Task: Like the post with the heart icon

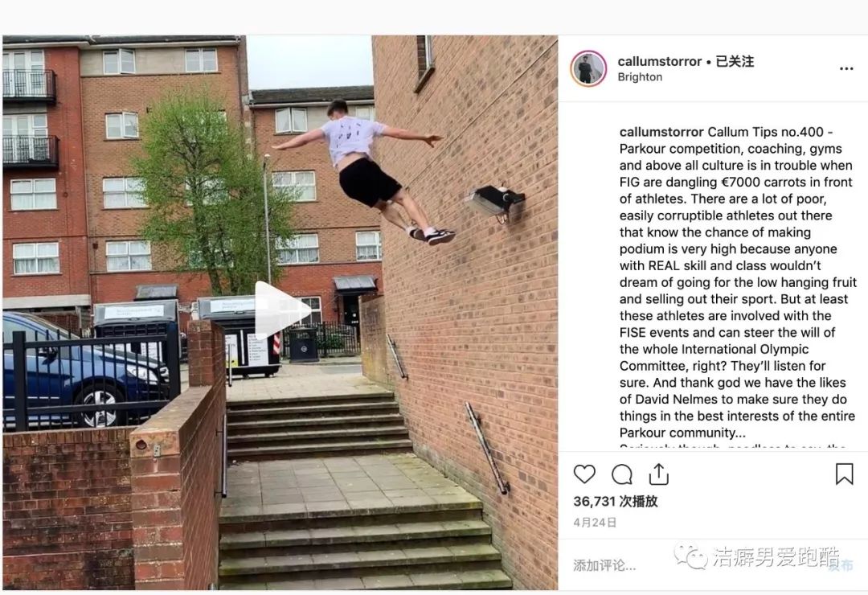Action: pyautogui.click(x=584, y=474)
